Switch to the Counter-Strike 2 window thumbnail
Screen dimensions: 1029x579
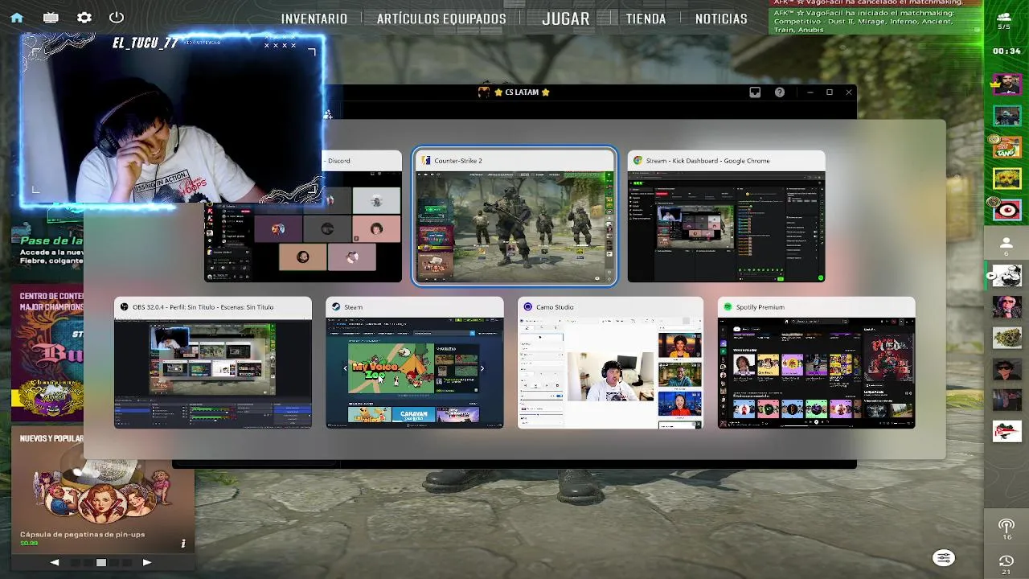tap(514, 216)
